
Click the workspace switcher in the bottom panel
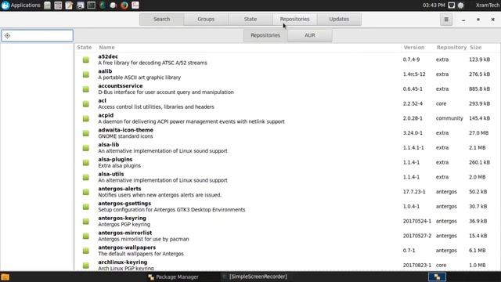point(437,277)
